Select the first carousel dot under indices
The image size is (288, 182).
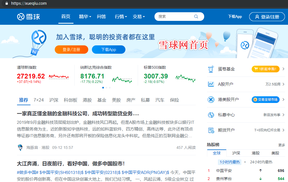coord(103,88)
